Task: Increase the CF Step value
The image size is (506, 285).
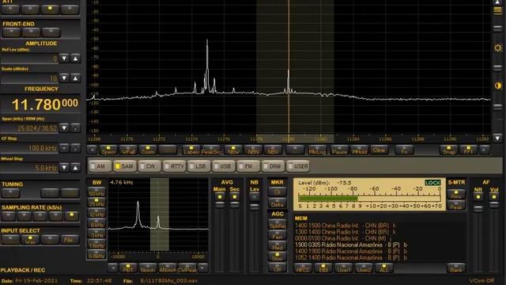Action: (75, 148)
